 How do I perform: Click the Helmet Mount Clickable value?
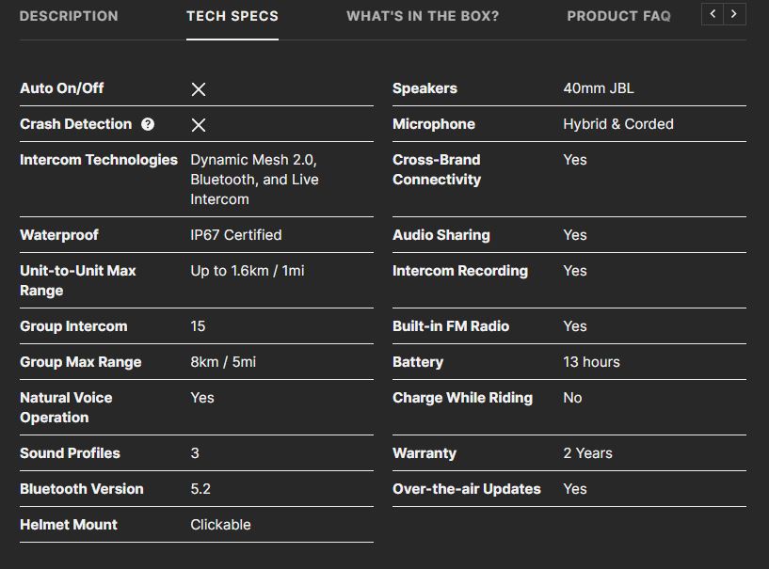220,525
